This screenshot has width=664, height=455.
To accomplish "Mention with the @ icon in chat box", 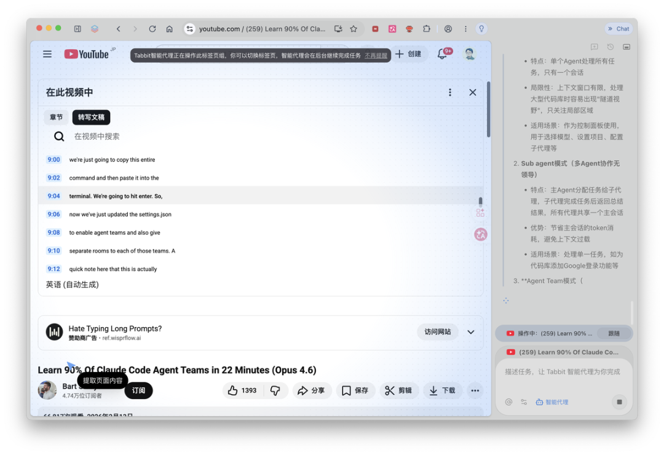I will point(508,402).
